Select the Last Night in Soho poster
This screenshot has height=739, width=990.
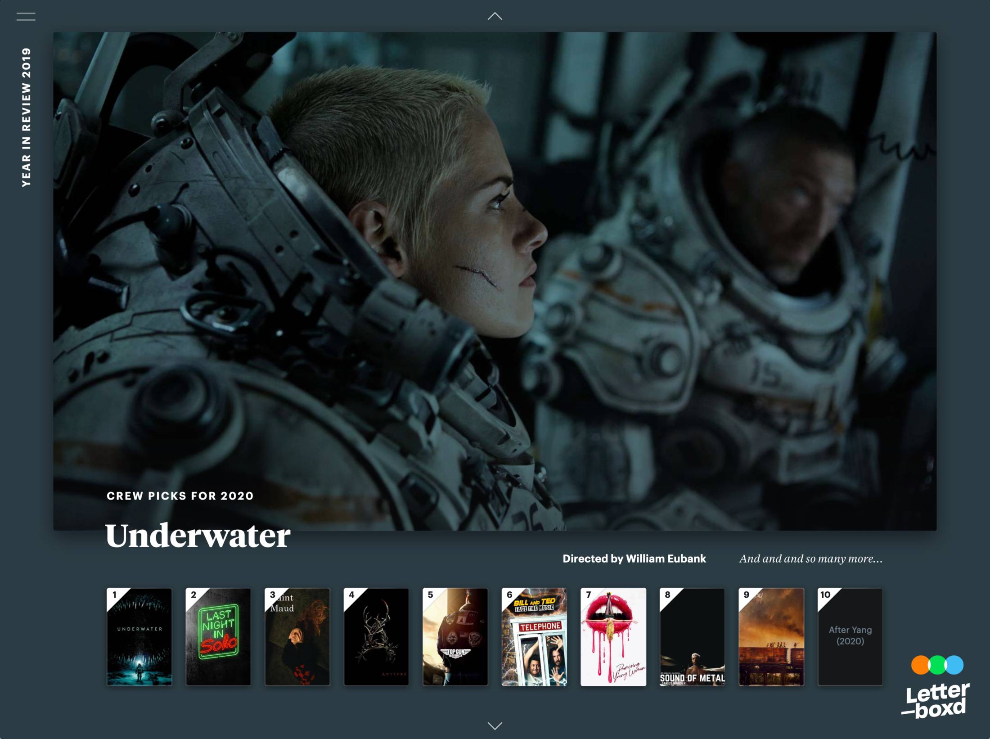click(x=219, y=635)
